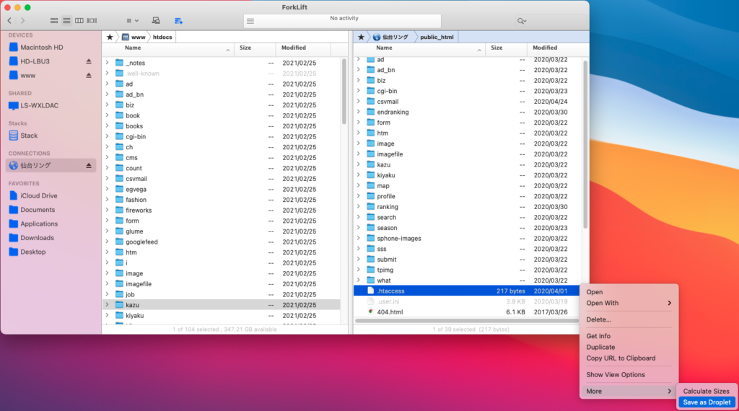
Task: Expand the endranking folder in right pane
Action: tap(359, 112)
